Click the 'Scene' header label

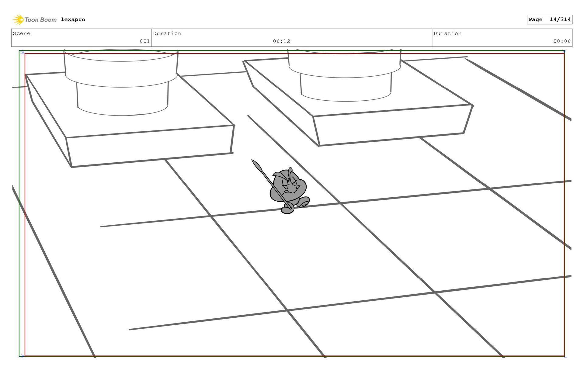[x=22, y=33]
